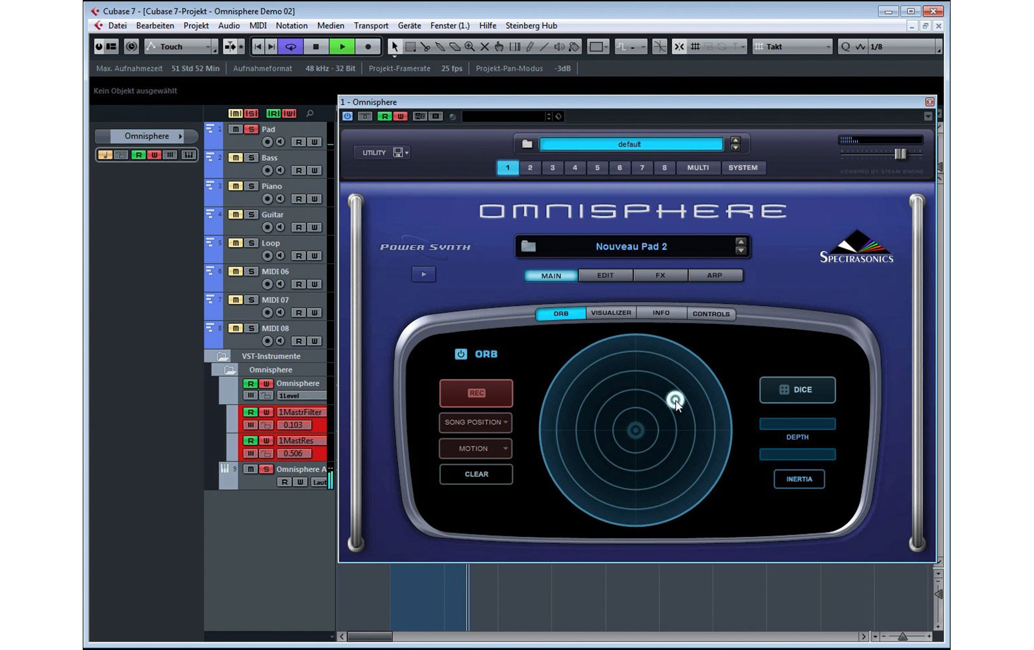Click the INERTIA button
Screen dimensions: 1034x650
point(799,479)
